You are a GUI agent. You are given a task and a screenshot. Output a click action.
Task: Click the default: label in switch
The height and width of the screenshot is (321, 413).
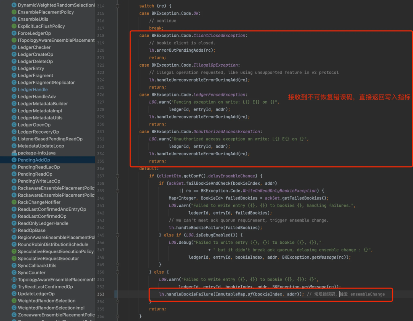click(149, 168)
